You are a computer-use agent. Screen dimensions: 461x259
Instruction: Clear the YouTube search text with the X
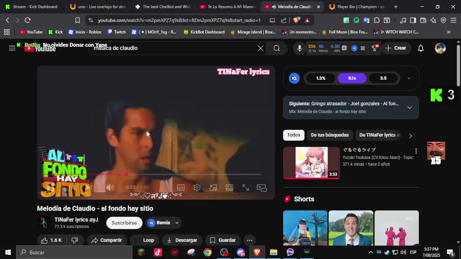click(260, 48)
